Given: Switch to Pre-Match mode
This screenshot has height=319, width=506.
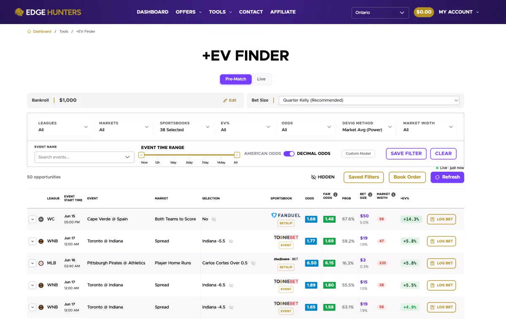Looking at the screenshot, I should pos(236,79).
